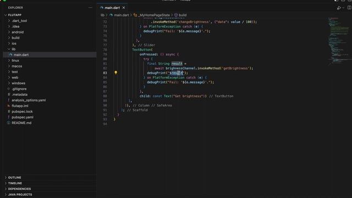Click the orange flutapp.iml file icon
Viewport: 352px width, 198px height.
click(9, 106)
